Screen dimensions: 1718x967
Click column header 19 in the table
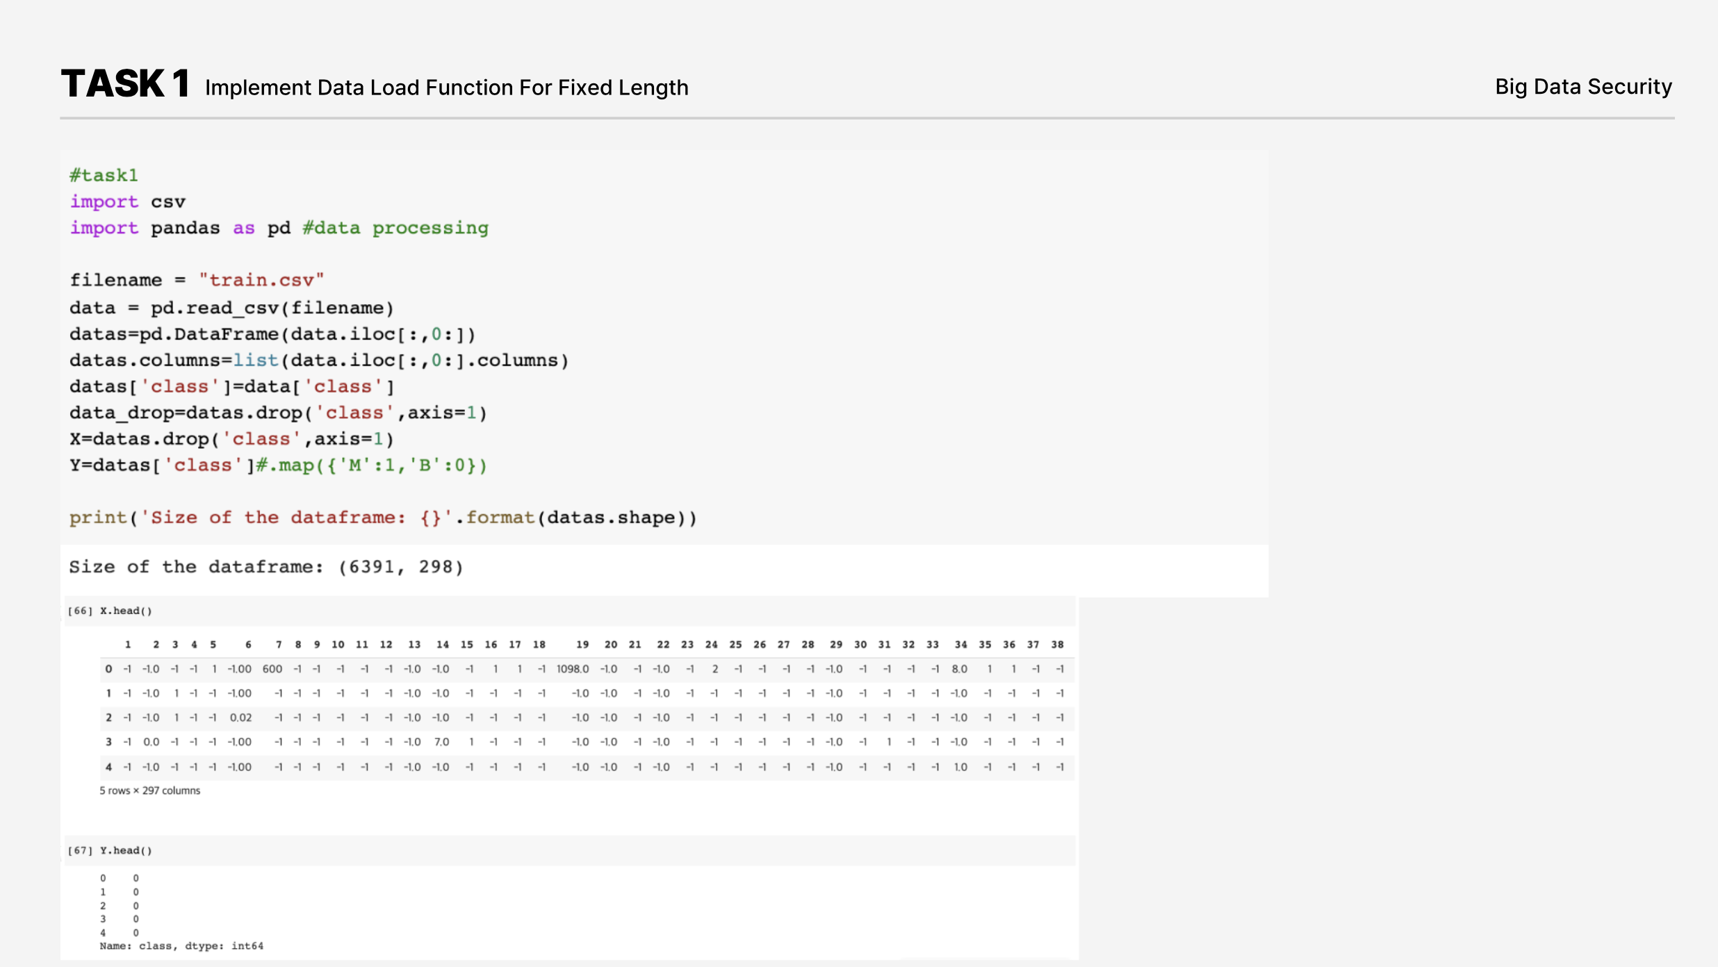[x=582, y=645]
